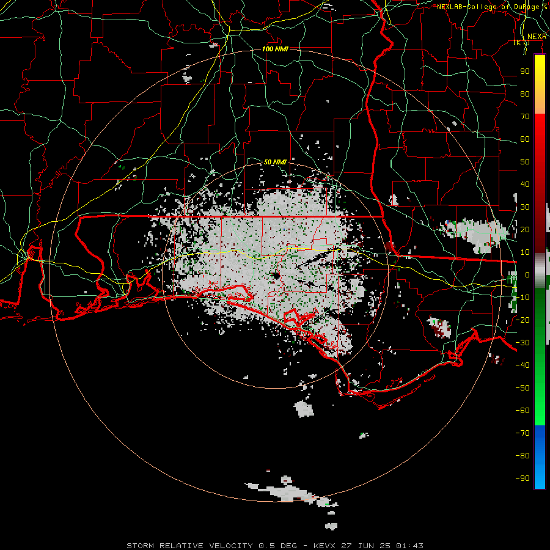Screen dimensions: 550x550
Task: Click the -70 value on velocity scale
Action: (x=522, y=433)
